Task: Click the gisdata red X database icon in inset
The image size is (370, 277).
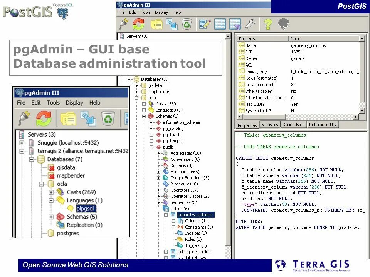Action: coord(51,167)
